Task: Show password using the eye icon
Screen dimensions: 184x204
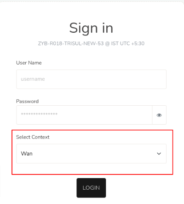Action: [x=159, y=115]
